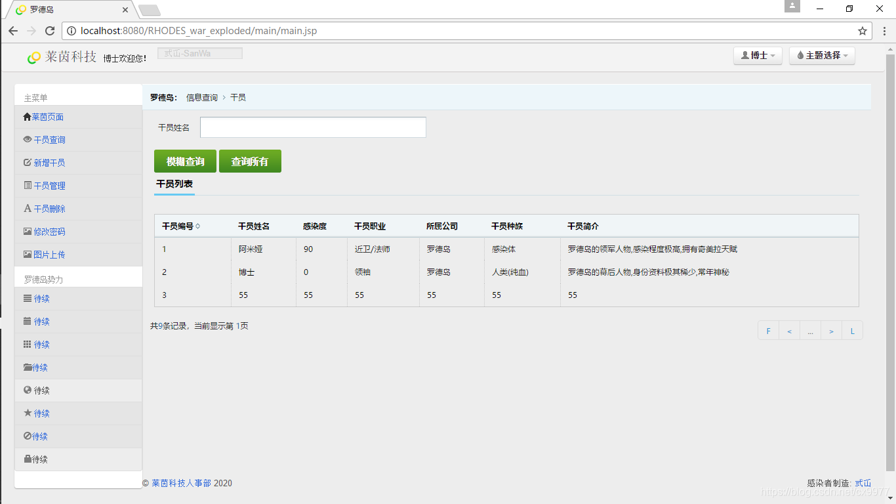Open the 博士 user dropdown
896x504 pixels.
pos(758,56)
